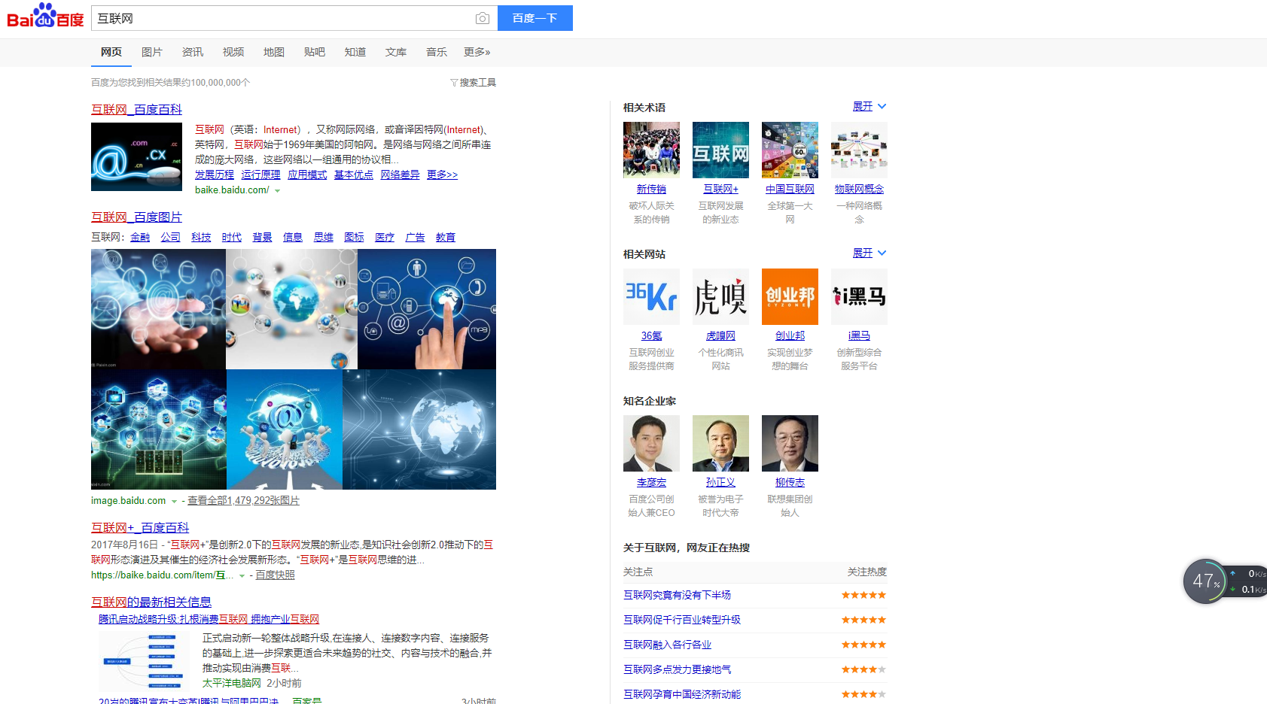Open hot topic 互联网融入各行各业
1267x704 pixels.
click(667, 645)
